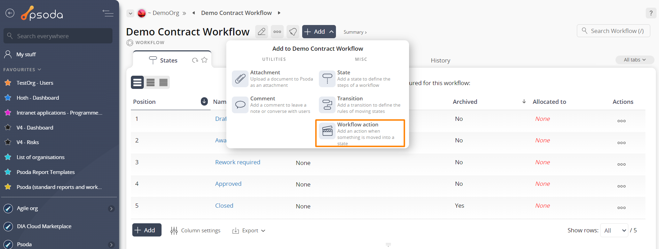Screen dimensions: 659x249
Task: Open actions menu for Approved row
Action: [621, 186]
